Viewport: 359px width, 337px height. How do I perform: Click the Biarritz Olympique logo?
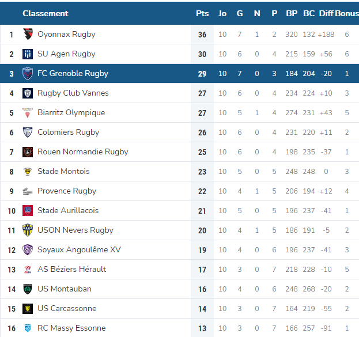(x=28, y=113)
